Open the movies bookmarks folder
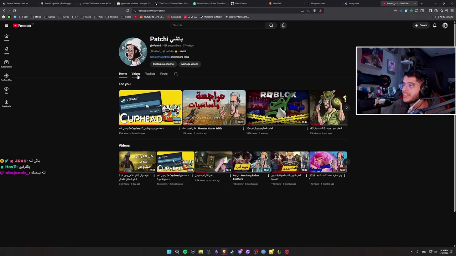This screenshot has height=256, width=456. click(63, 17)
